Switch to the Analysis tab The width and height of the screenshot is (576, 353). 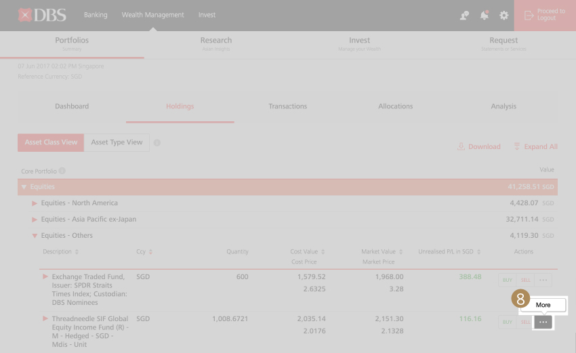click(x=503, y=106)
